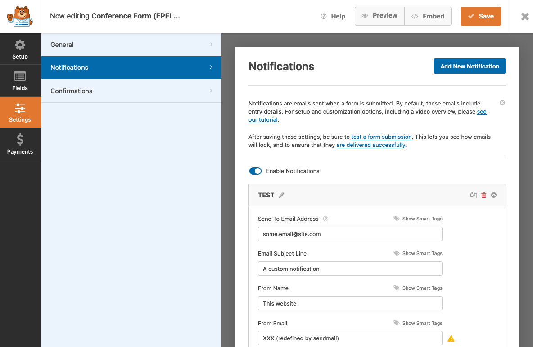Toggle the Enable Notifications switch
533x347 pixels.
pyautogui.click(x=255, y=171)
